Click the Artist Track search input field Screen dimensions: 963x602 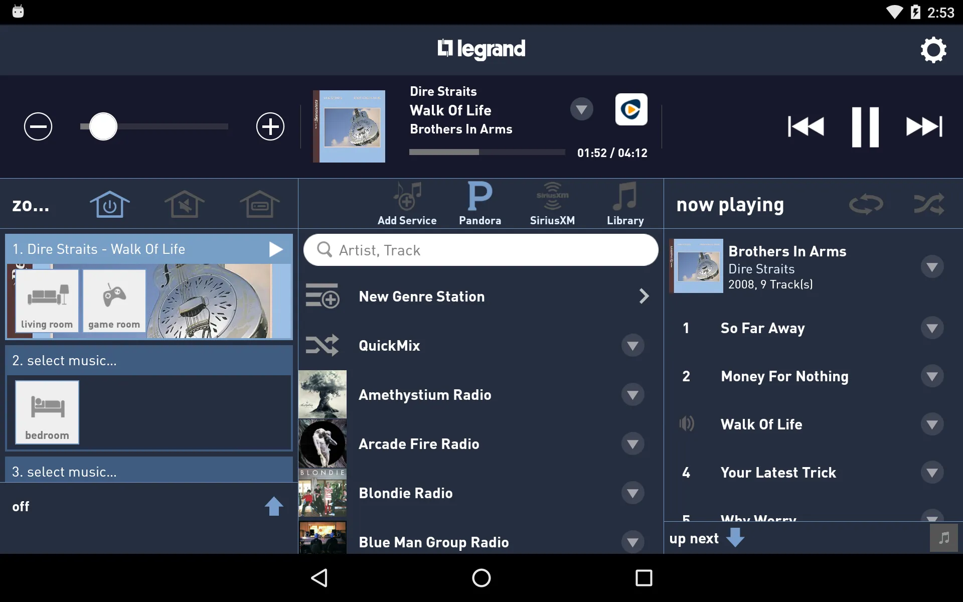click(x=480, y=250)
